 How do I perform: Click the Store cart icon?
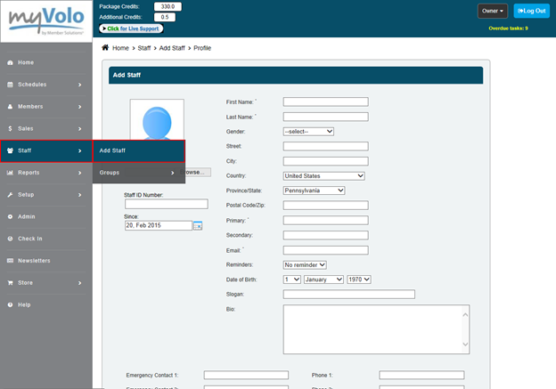click(x=10, y=283)
